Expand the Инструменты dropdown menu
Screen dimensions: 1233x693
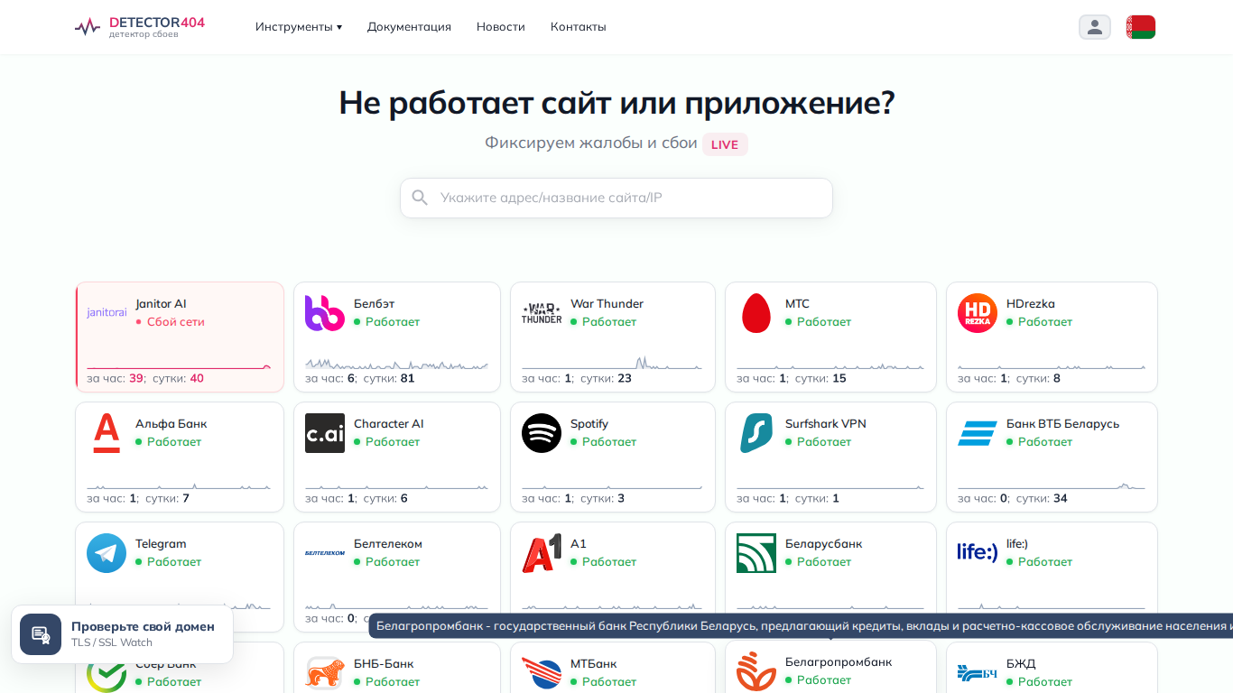(x=299, y=27)
